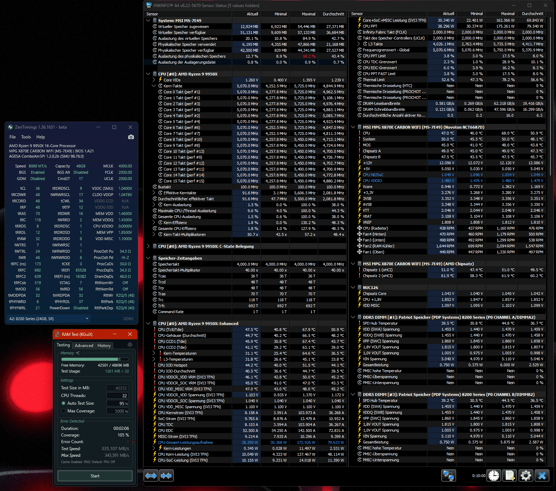Click the fan icon on the Fan2 (RAM Kühler) row
Viewport: 556px width, 491px height.
[359, 246]
